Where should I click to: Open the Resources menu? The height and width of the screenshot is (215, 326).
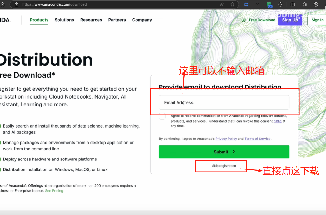coord(91,20)
